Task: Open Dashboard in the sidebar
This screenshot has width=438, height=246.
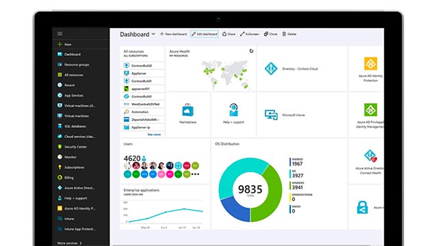Action: click(73, 55)
